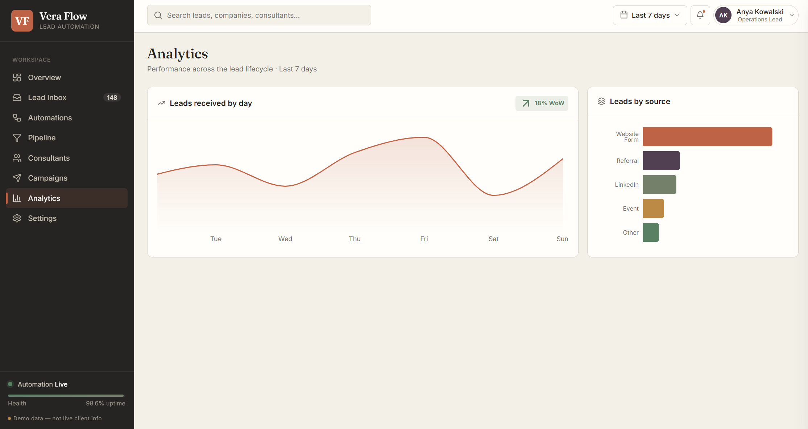Open the Overview grid icon

(17, 78)
